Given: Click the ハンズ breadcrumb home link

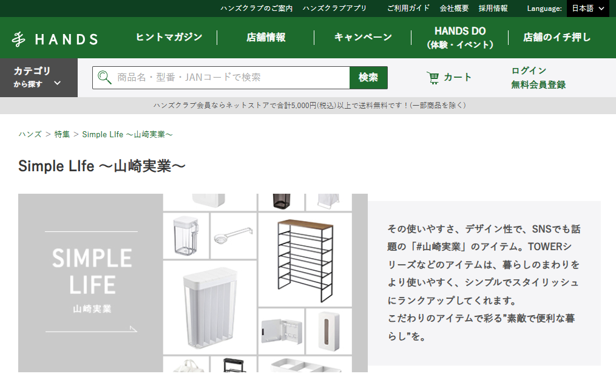Looking at the screenshot, I should coord(30,134).
